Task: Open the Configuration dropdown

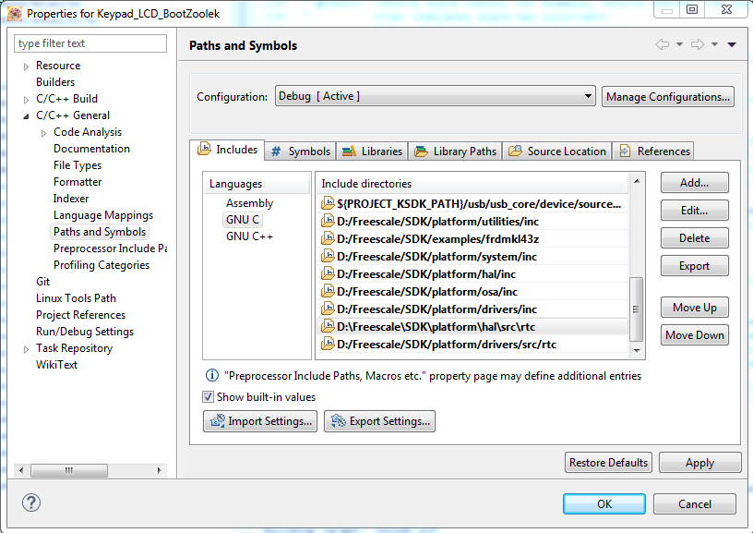Action: pos(435,96)
